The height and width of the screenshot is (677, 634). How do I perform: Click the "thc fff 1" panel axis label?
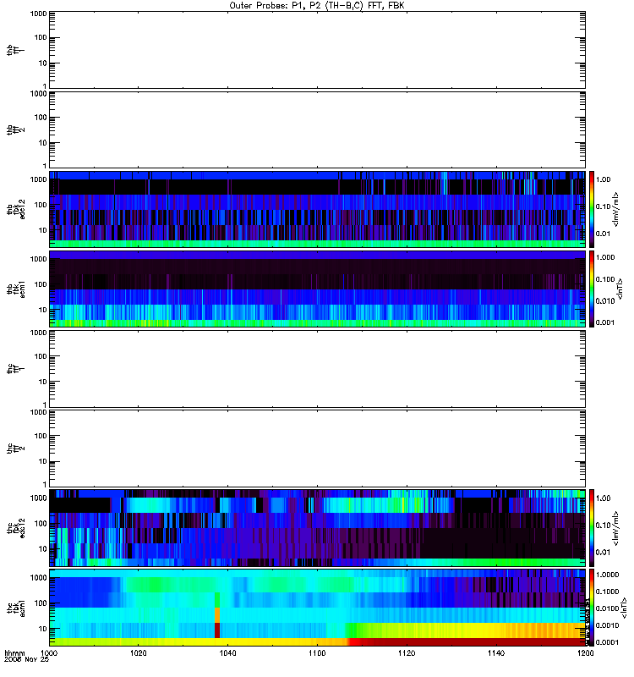pos(15,368)
